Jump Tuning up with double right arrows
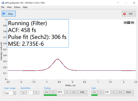This screenshot has width=138, height=101. click(74, 92)
